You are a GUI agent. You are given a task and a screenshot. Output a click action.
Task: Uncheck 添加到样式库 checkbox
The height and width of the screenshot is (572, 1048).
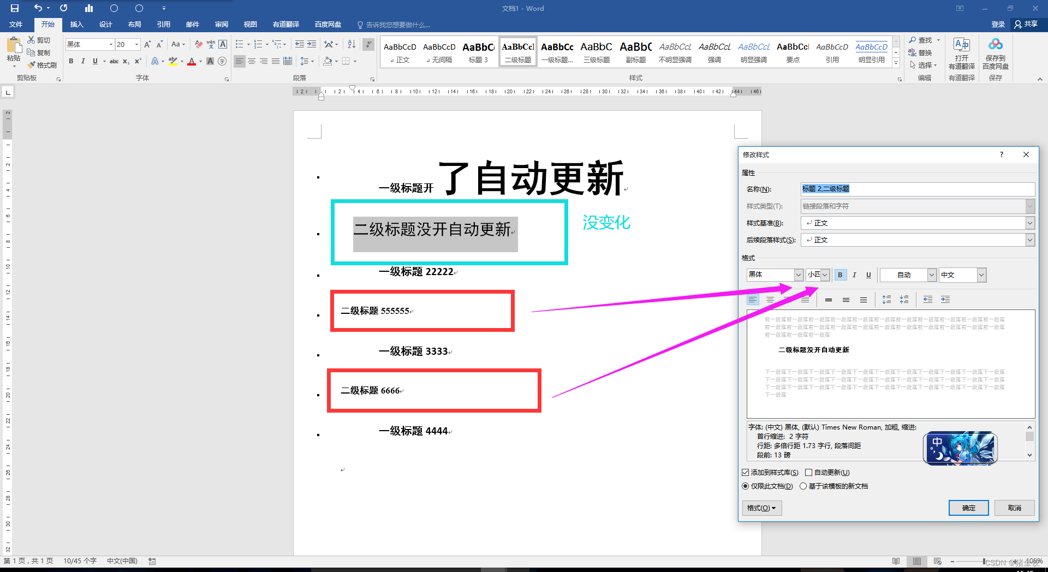coord(746,473)
